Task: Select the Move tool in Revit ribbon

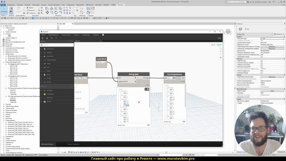Action: (x=47, y=13)
